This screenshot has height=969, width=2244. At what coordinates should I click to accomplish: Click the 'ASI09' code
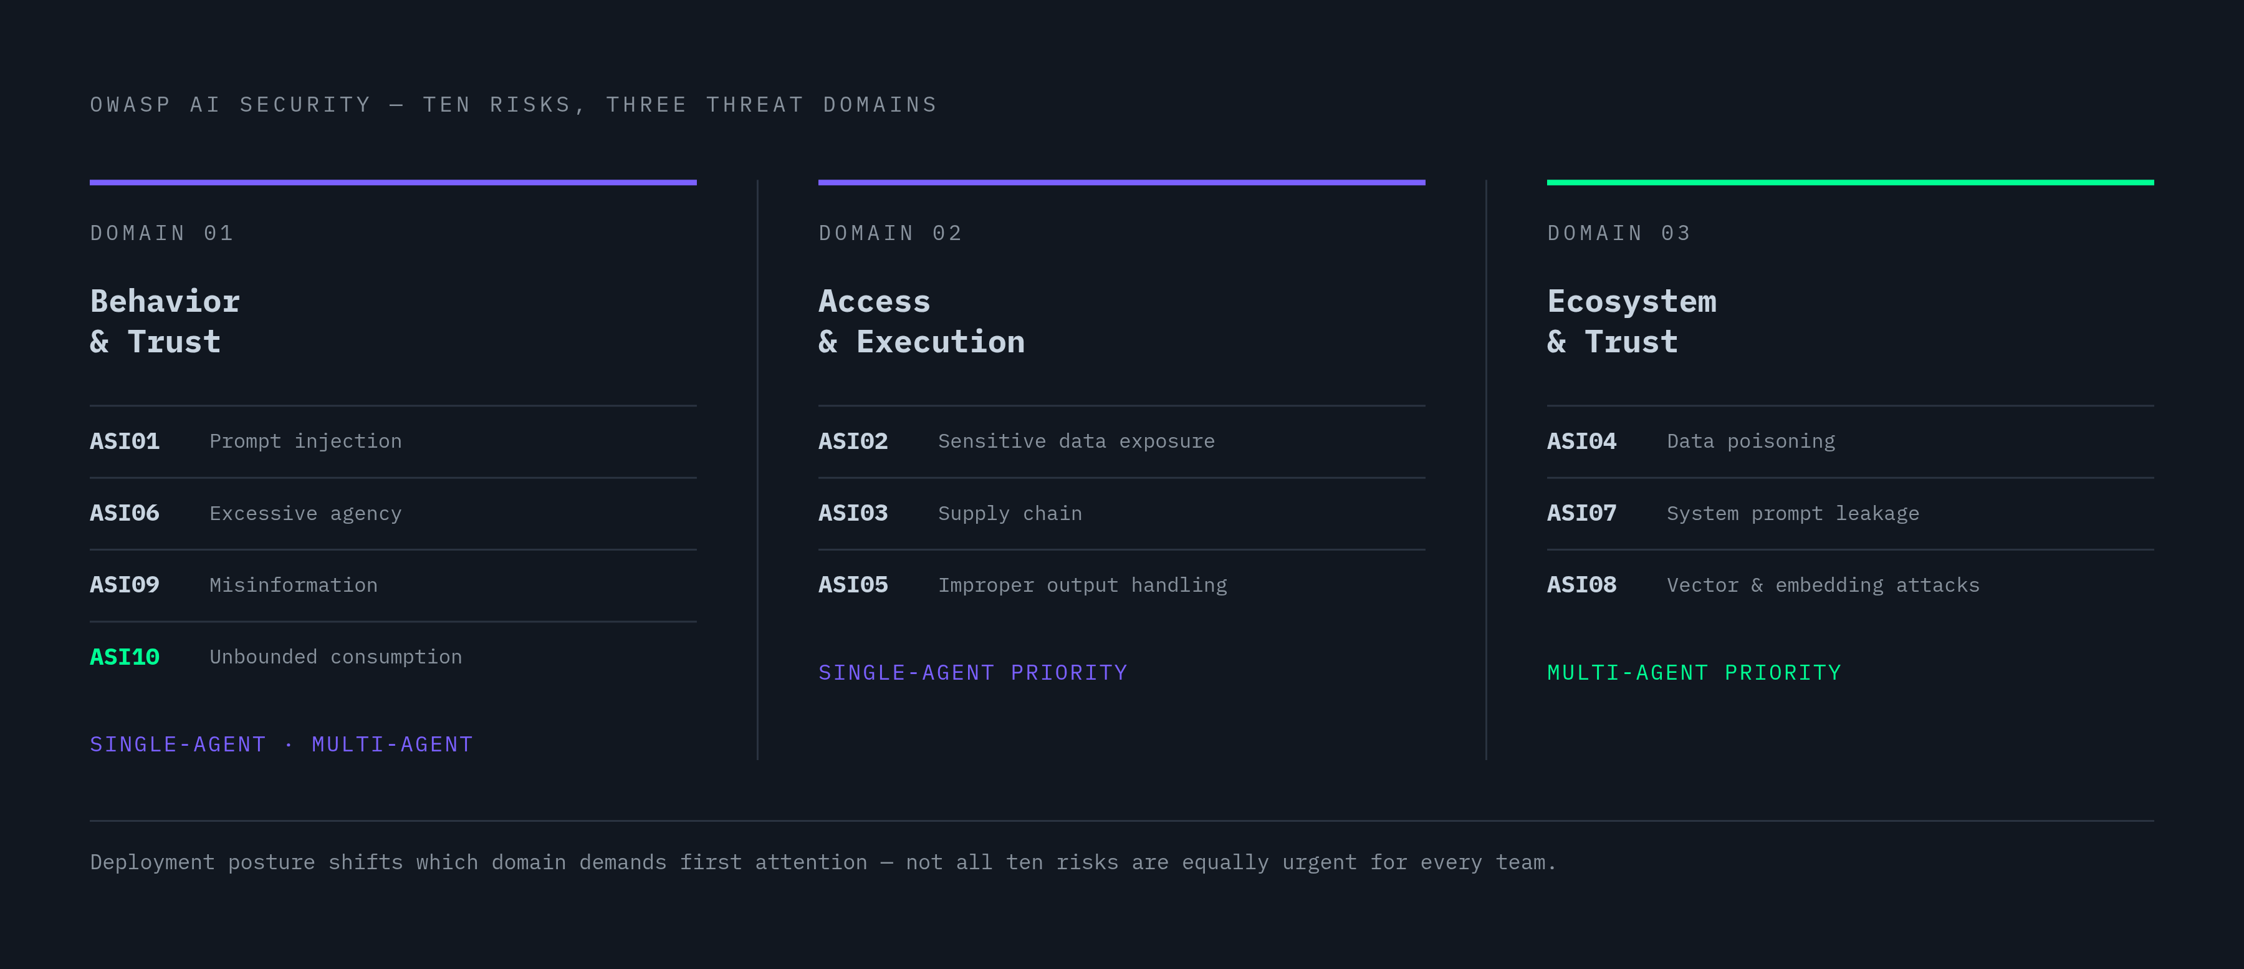pyautogui.click(x=125, y=585)
